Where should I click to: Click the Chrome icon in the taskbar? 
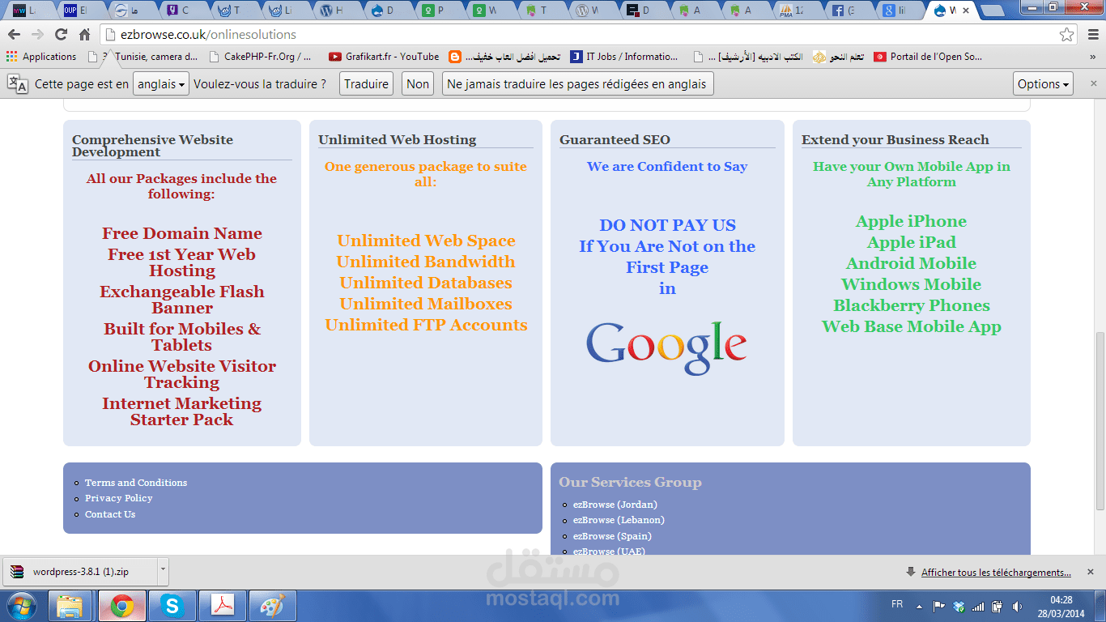click(x=122, y=606)
